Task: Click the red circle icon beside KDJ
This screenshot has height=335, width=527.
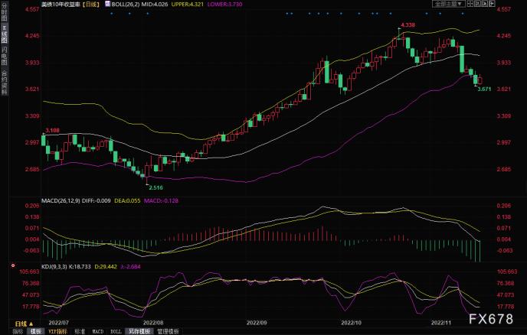Action: tap(13, 265)
